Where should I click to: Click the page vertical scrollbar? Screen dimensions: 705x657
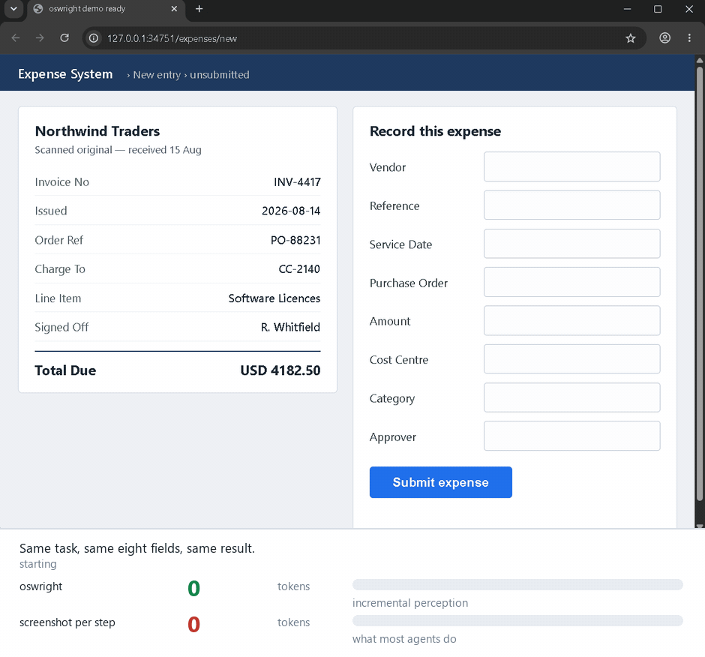coord(700,283)
